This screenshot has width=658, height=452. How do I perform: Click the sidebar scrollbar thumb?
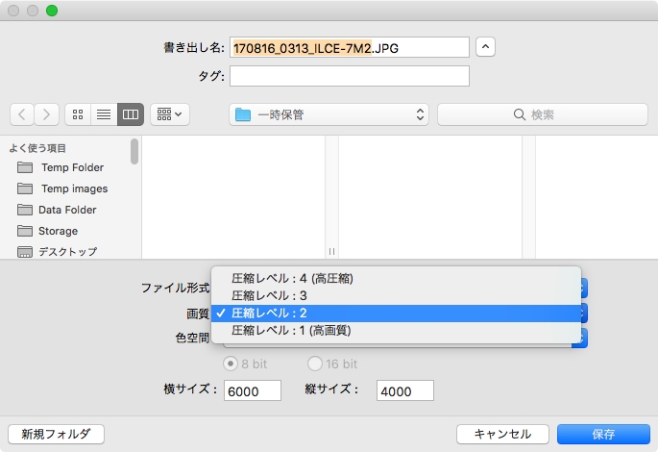(134, 151)
